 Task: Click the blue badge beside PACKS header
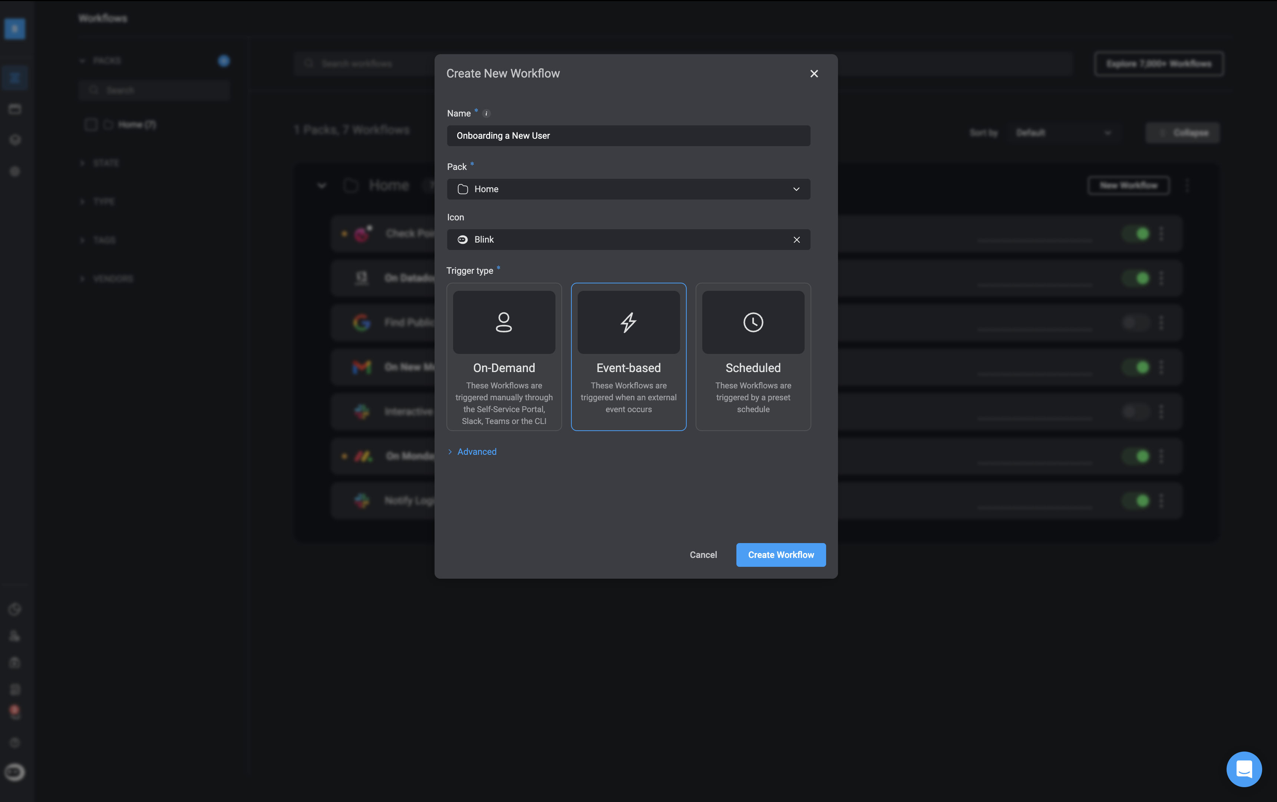224,61
